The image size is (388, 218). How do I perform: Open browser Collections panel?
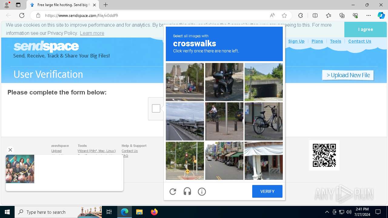tap(342, 15)
